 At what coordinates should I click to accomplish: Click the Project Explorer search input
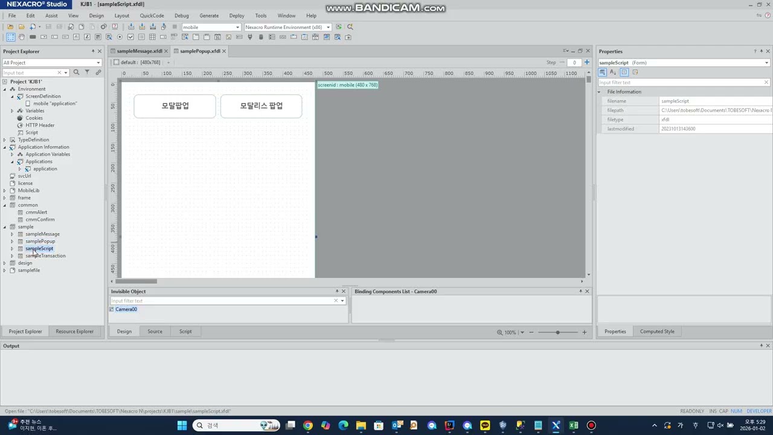30,72
